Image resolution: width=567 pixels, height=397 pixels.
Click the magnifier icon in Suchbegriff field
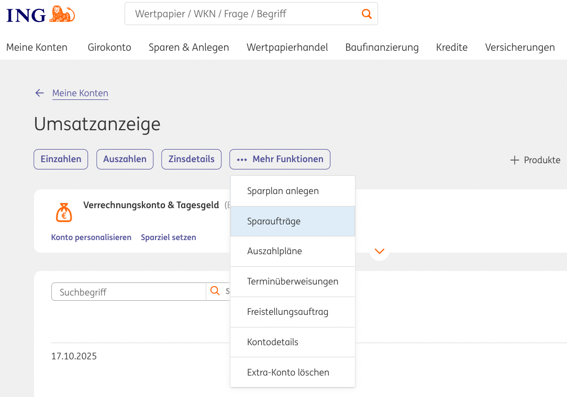click(x=215, y=291)
